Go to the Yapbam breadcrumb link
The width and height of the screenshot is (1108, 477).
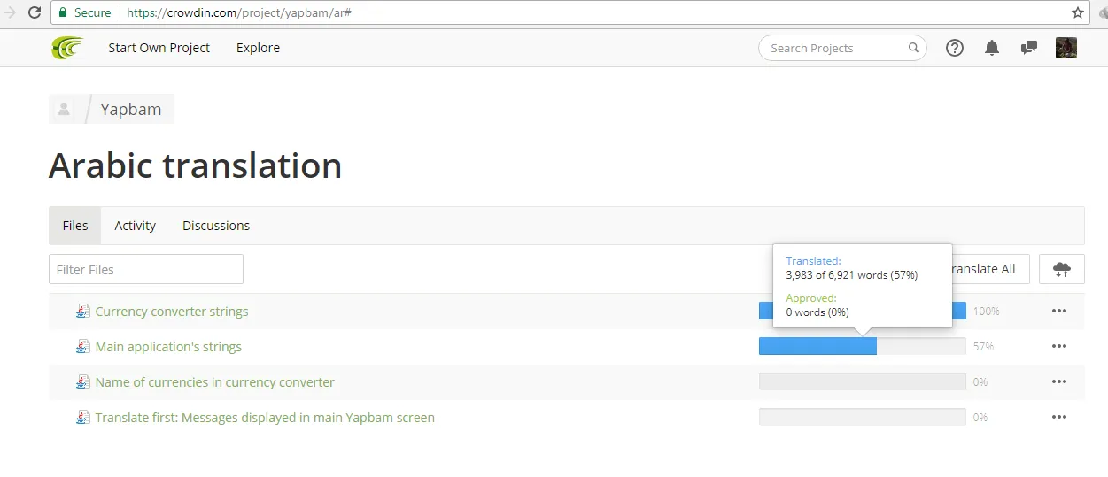click(x=131, y=109)
